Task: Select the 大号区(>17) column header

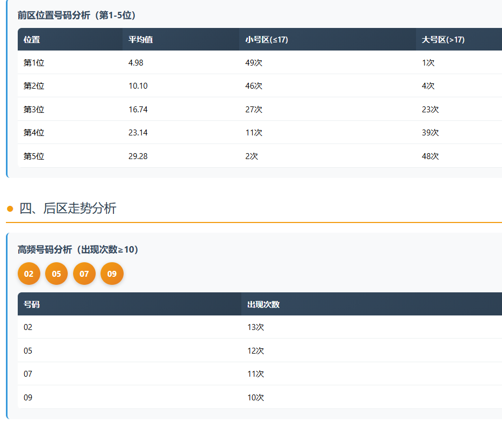Action: [x=443, y=40]
